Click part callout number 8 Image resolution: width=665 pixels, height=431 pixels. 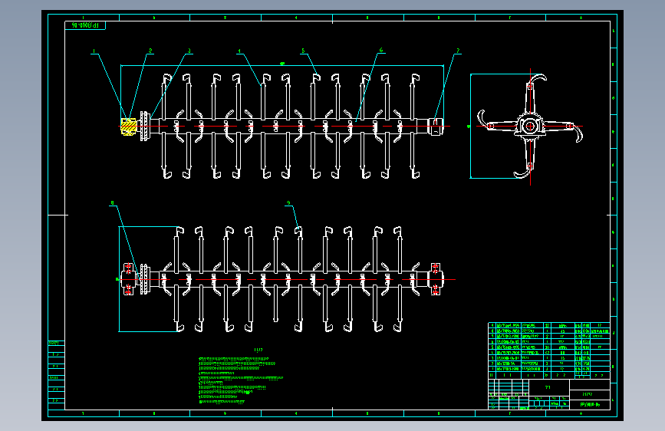(112, 203)
